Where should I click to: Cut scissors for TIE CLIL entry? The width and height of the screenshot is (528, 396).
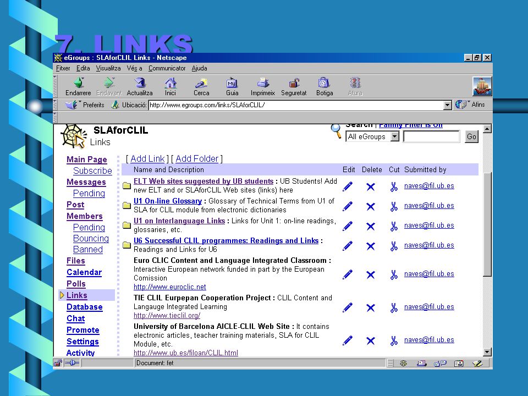[x=394, y=308]
